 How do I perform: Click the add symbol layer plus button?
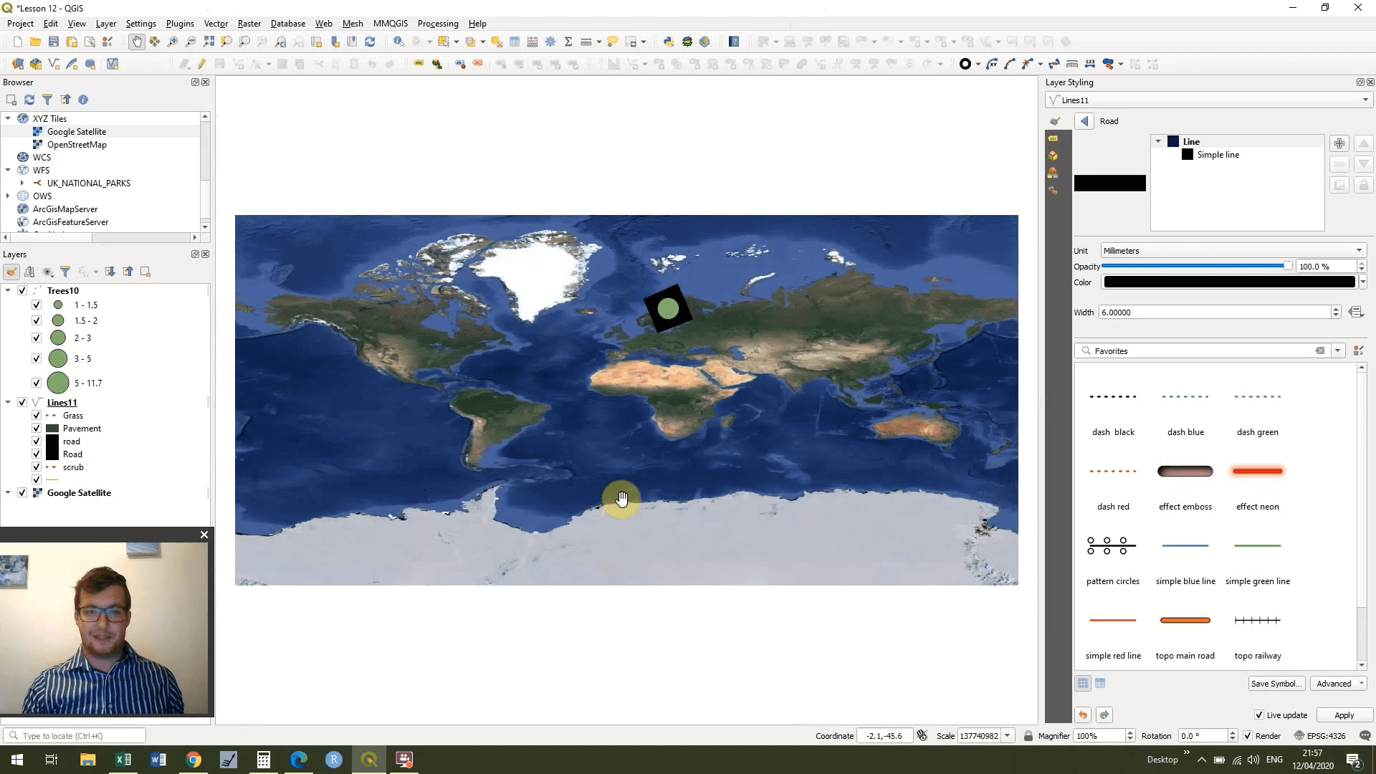pyautogui.click(x=1339, y=143)
